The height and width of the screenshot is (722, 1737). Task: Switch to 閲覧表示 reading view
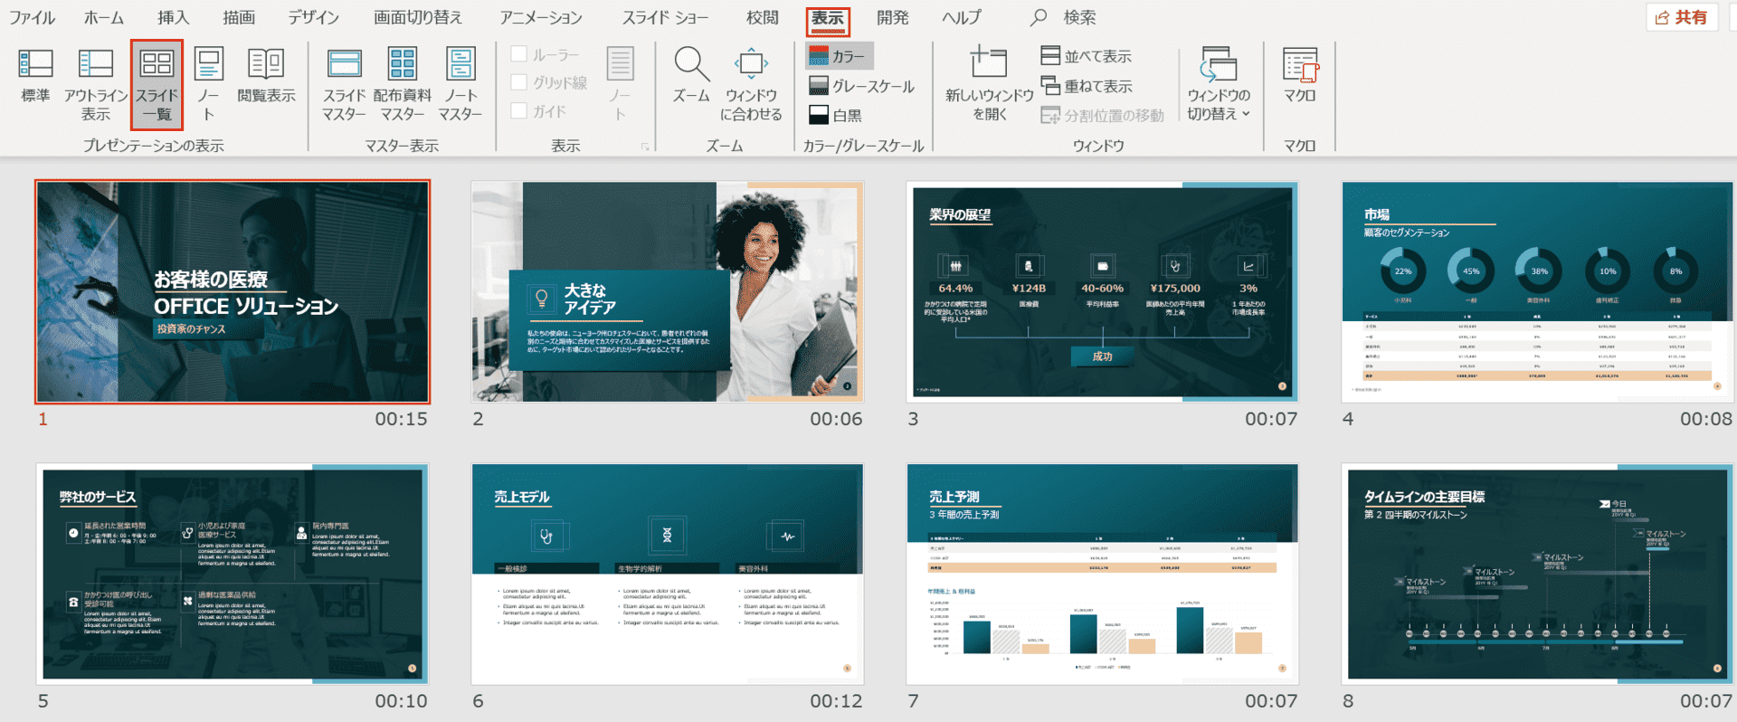tap(266, 76)
